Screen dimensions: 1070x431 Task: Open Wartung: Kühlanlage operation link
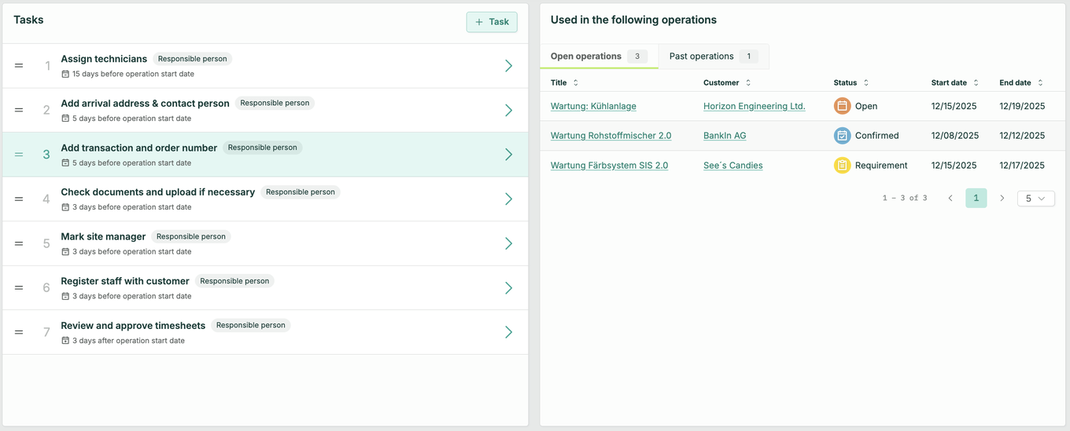click(x=593, y=106)
